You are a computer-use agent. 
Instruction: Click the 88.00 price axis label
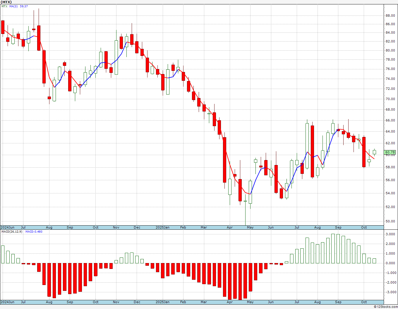coord(390,16)
